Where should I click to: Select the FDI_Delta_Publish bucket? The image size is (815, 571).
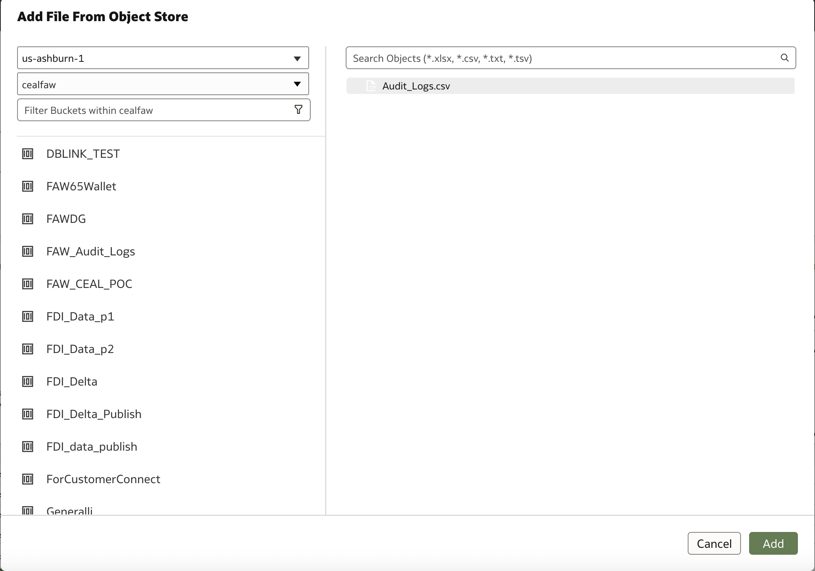pyautogui.click(x=94, y=414)
